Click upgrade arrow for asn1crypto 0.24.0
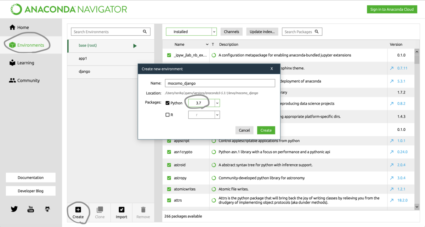Screen dimensions: 425x227 pyautogui.click(x=392, y=152)
